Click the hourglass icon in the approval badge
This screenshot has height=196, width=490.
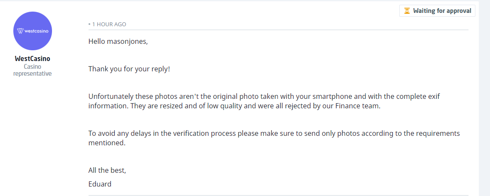click(407, 11)
